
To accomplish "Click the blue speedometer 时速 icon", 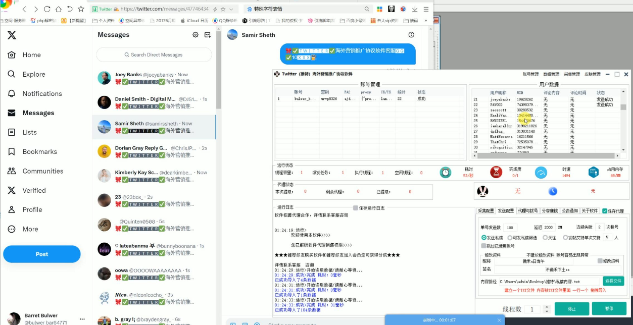I will tap(541, 172).
